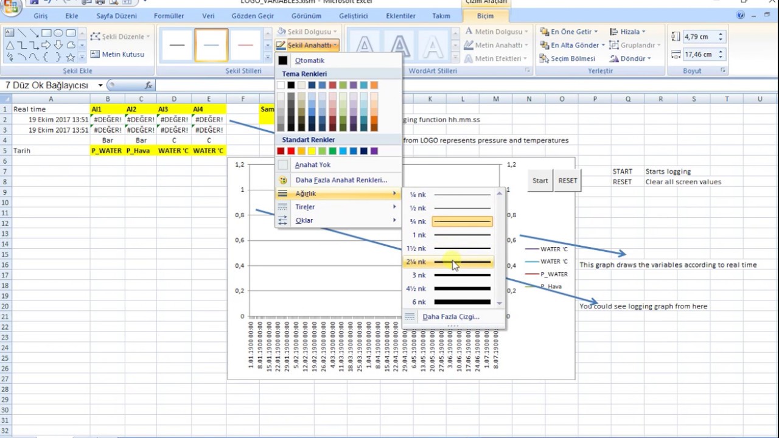Select the elbow connector shape

click(22, 45)
